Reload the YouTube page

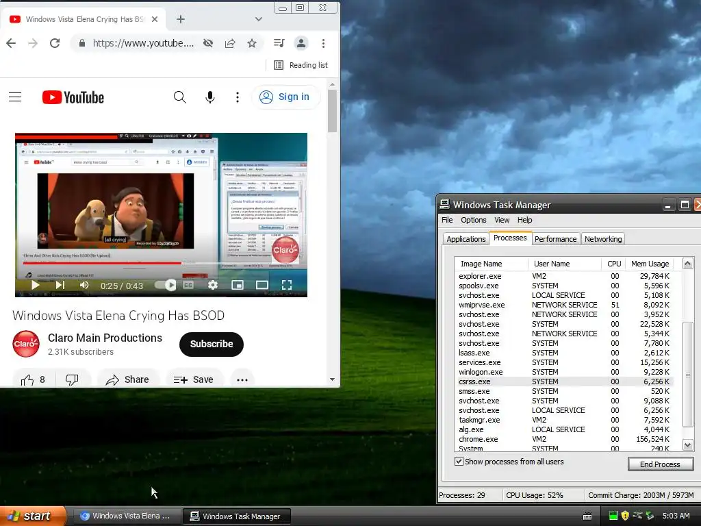(55, 43)
